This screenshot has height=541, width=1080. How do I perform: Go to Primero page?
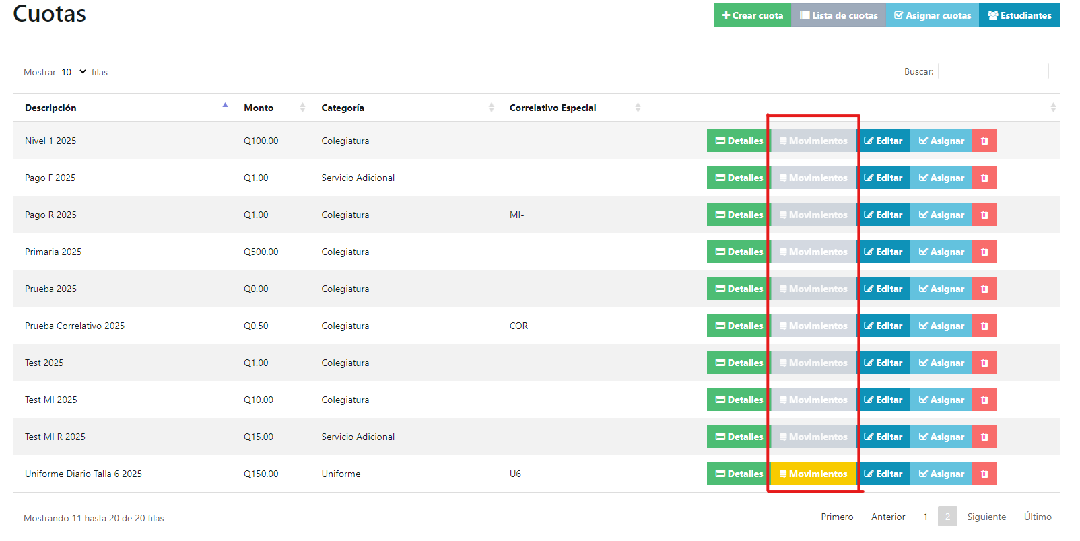pos(837,517)
